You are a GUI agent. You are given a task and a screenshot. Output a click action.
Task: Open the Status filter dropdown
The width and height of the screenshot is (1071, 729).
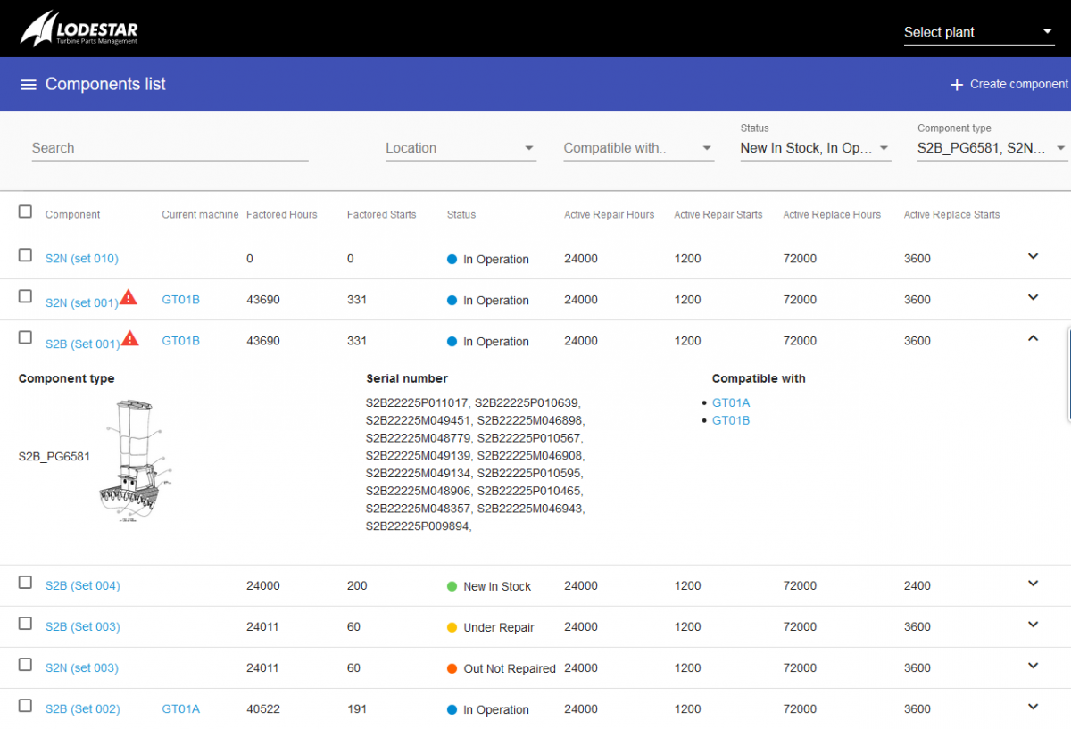(815, 148)
